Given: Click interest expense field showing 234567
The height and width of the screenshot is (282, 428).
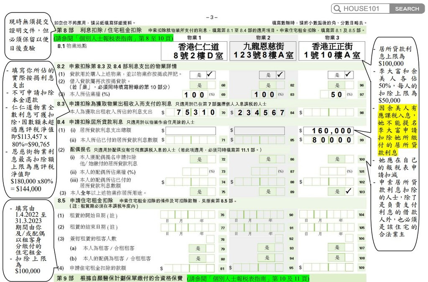Looking at the screenshot, I should pos(260,112).
